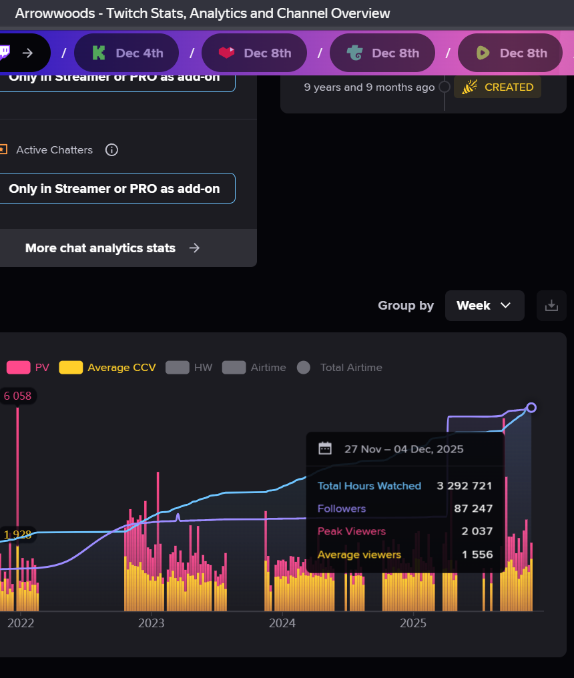Toggle the PV series legend
574x678 pixels.
tap(28, 368)
